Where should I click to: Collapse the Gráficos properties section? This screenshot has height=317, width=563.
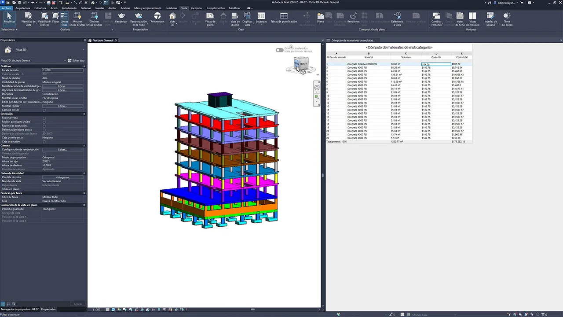(84, 66)
